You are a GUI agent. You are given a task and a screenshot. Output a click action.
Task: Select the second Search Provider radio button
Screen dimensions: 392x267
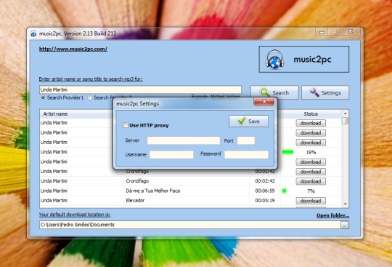tap(90, 97)
